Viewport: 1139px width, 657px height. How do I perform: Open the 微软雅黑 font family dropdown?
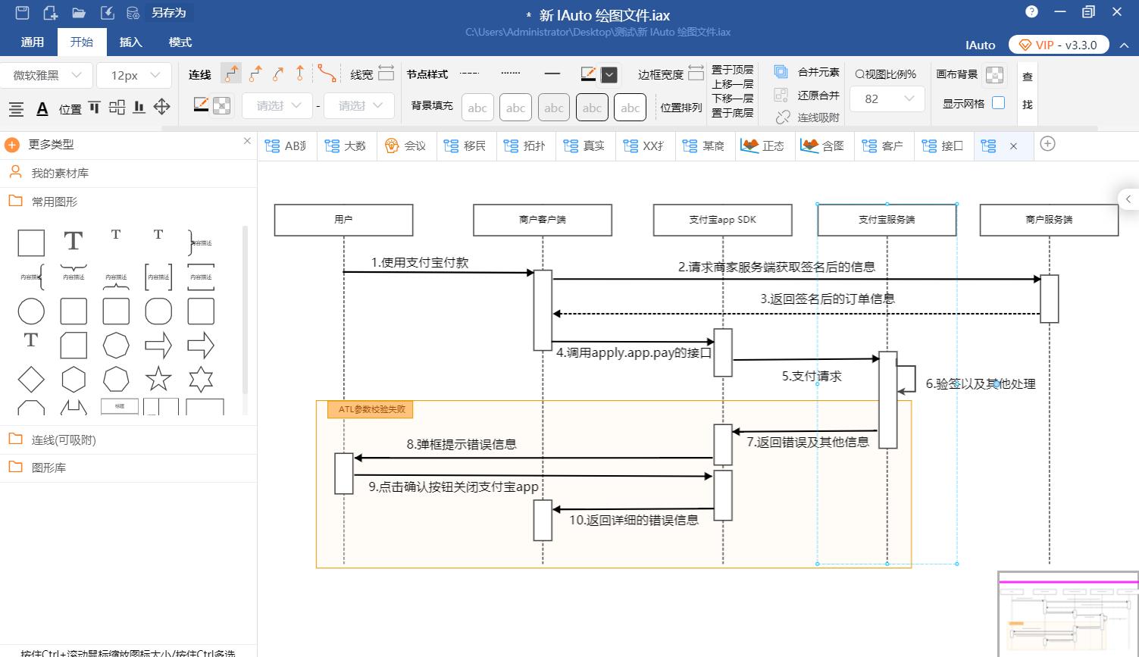(x=47, y=74)
